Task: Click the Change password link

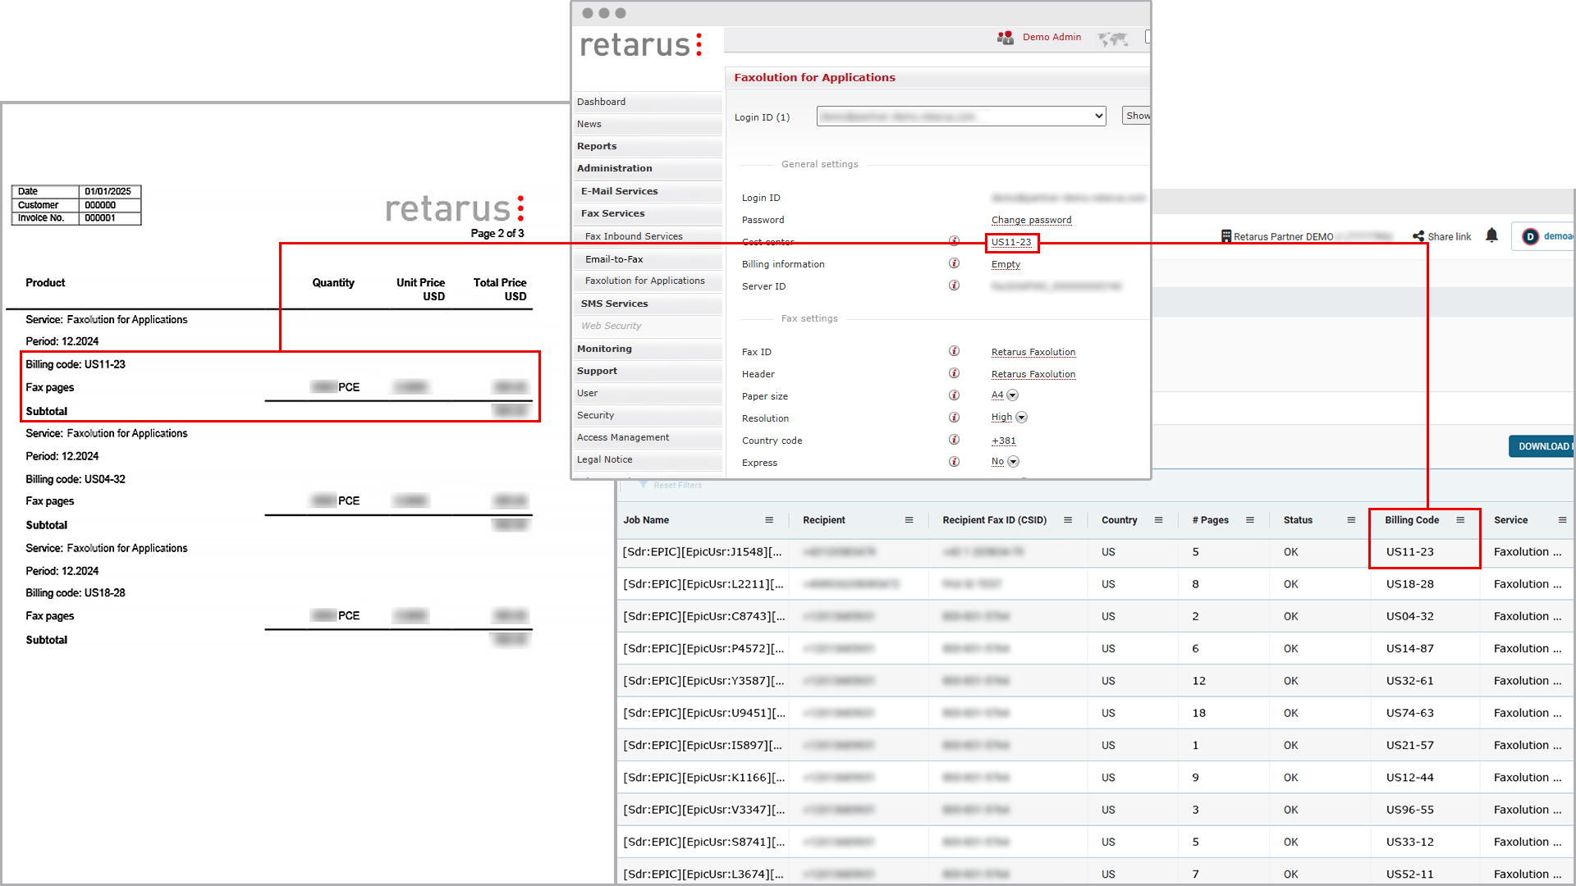Action: point(1031,220)
